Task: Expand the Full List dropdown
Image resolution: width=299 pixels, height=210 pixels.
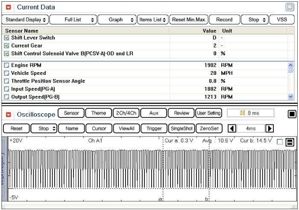Action: [73, 20]
